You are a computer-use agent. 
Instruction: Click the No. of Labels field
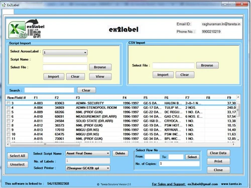pyautogui.click(x=88, y=161)
